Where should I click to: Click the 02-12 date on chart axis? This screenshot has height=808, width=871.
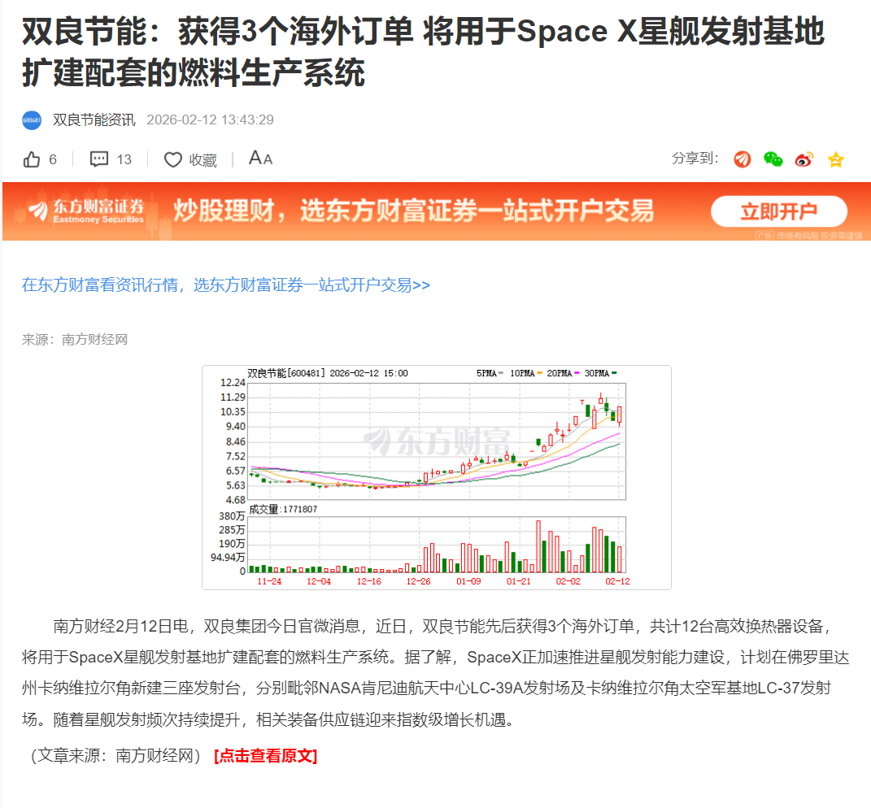pyautogui.click(x=618, y=581)
